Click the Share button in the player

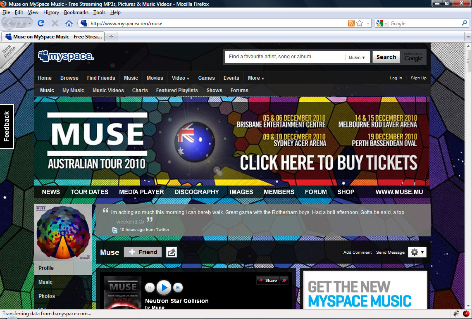(x=268, y=280)
